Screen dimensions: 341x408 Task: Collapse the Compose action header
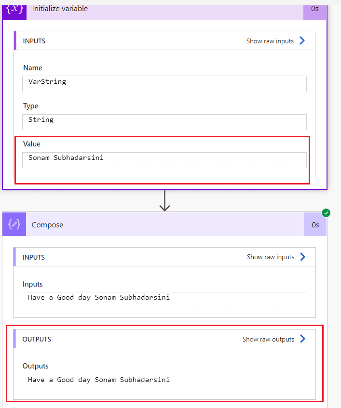[x=165, y=224]
